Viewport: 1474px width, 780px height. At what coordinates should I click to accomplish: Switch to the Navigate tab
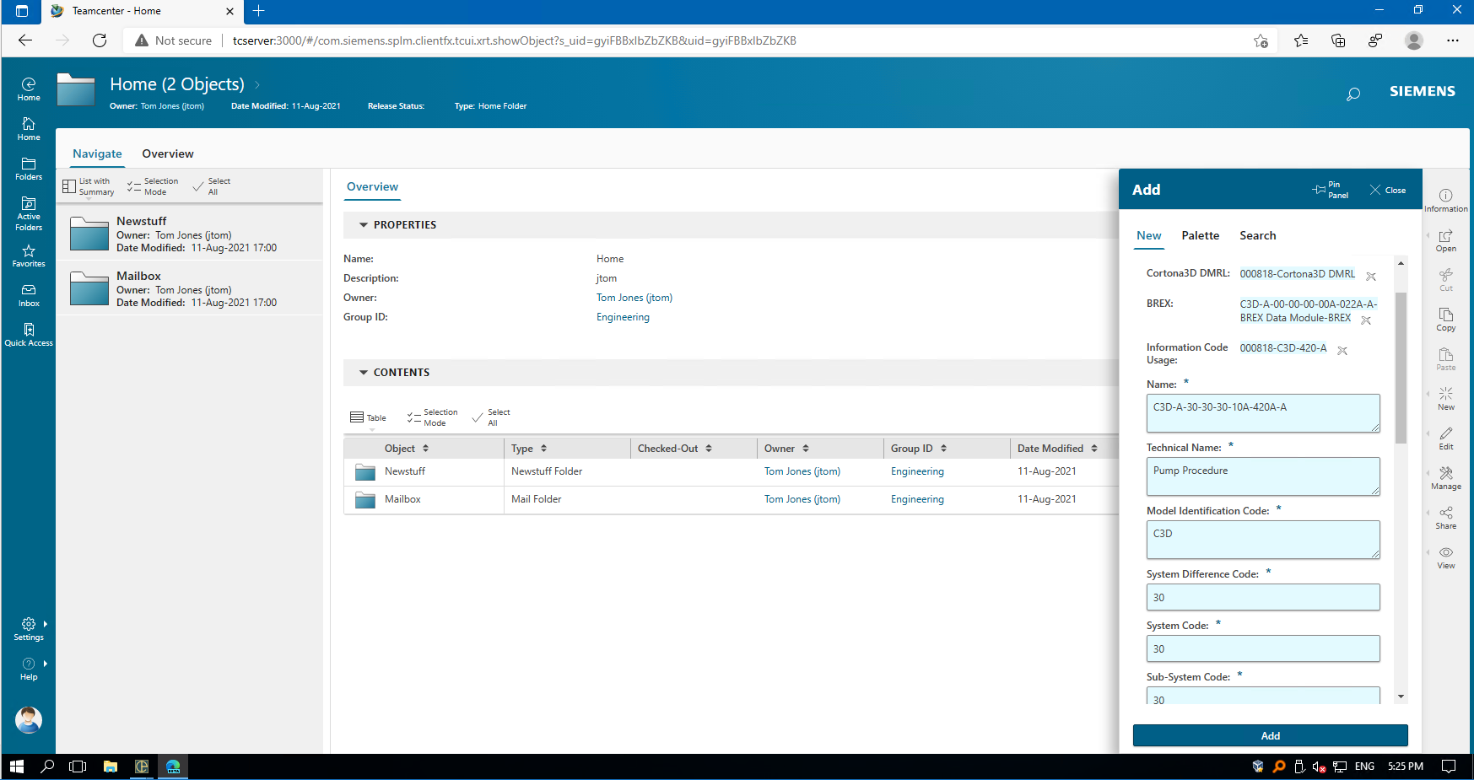pyautogui.click(x=97, y=153)
